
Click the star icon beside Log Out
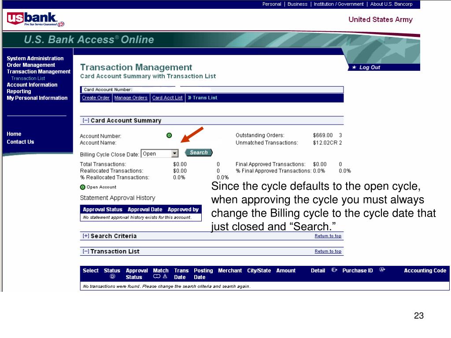[x=354, y=67]
